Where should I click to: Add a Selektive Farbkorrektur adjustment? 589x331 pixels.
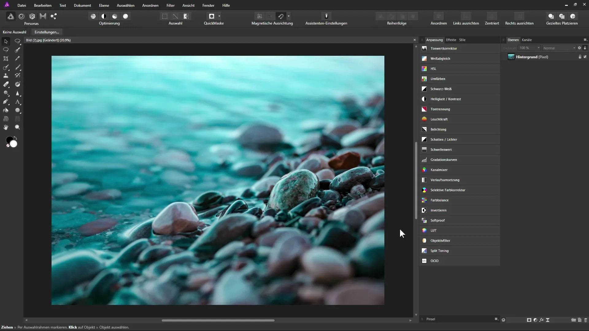pos(460,190)
